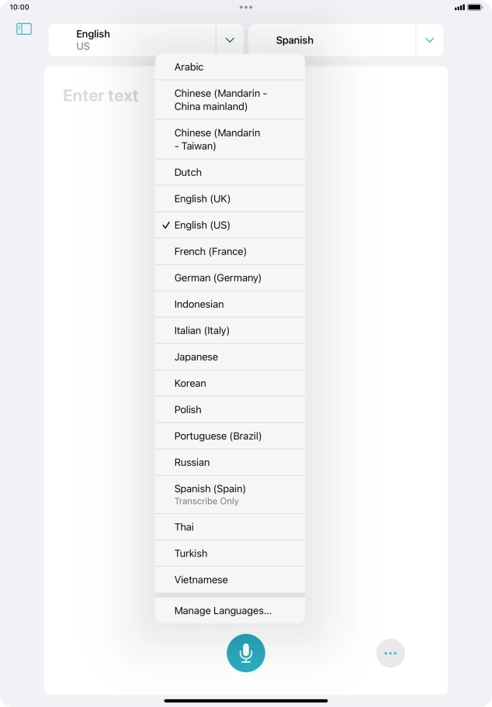Select Arabic in the language menu
The image size is (492, 707).
point(230,67)
